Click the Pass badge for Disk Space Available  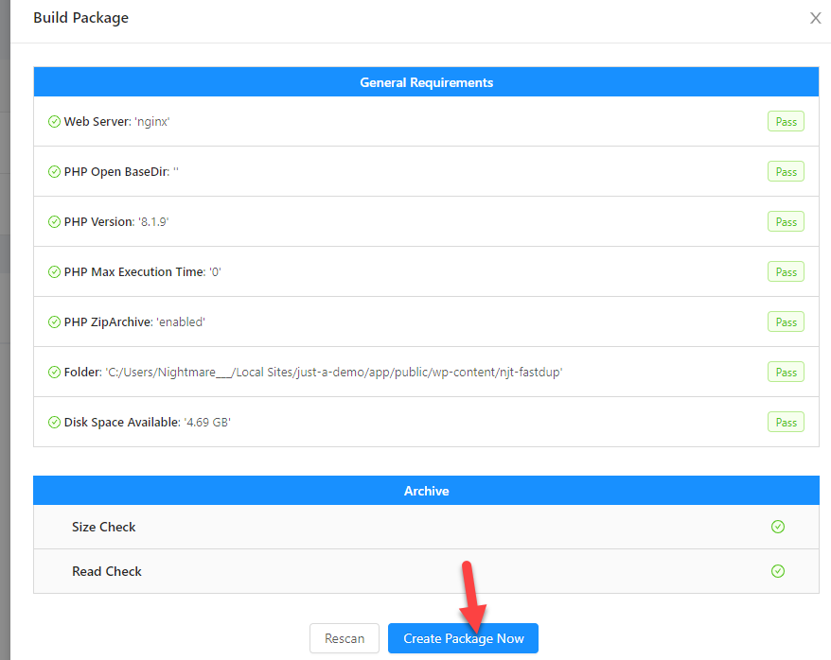[x=786, y=423]
